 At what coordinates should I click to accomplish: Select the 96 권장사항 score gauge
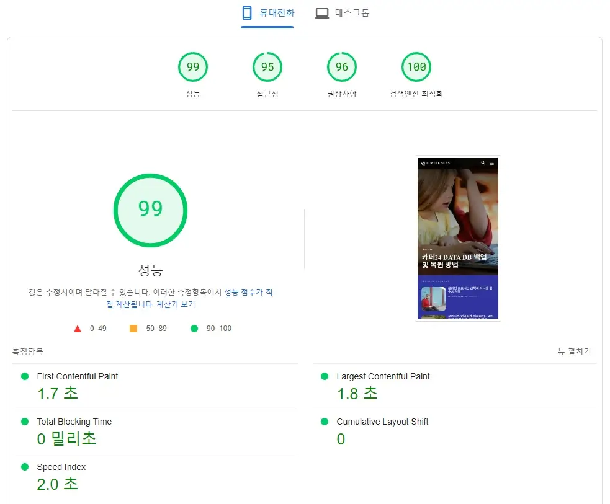tap(342, 67)
